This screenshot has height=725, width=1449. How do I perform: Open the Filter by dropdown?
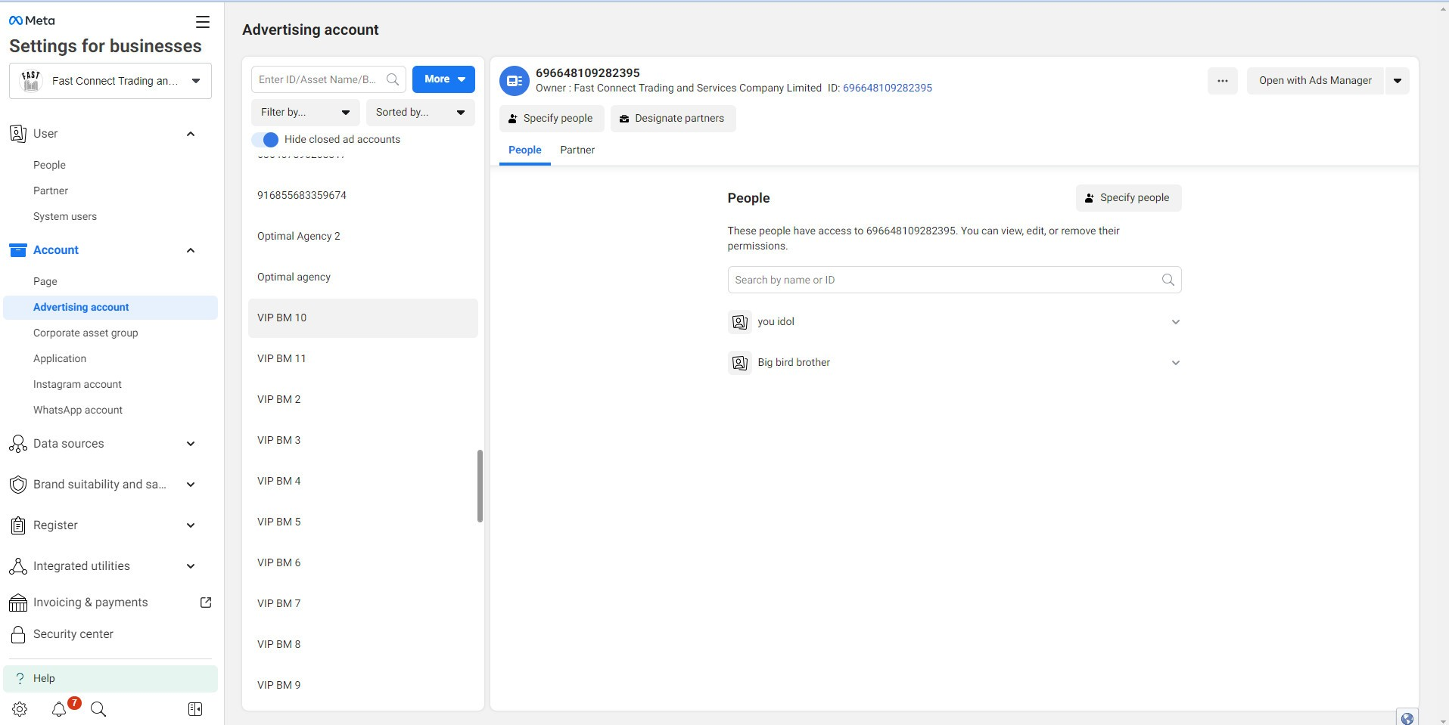306,113
